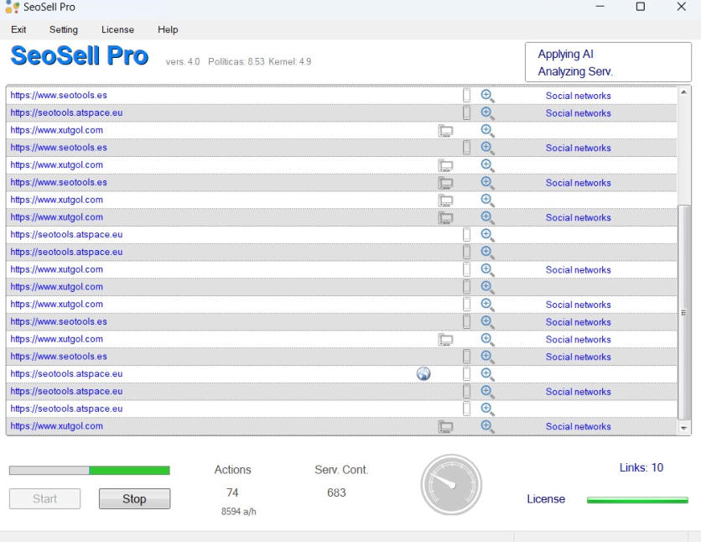Image resolution: width=701 pixels, height=542 pixels.
Task: Click Social networks in the top list row
Action: click(578, 96)
